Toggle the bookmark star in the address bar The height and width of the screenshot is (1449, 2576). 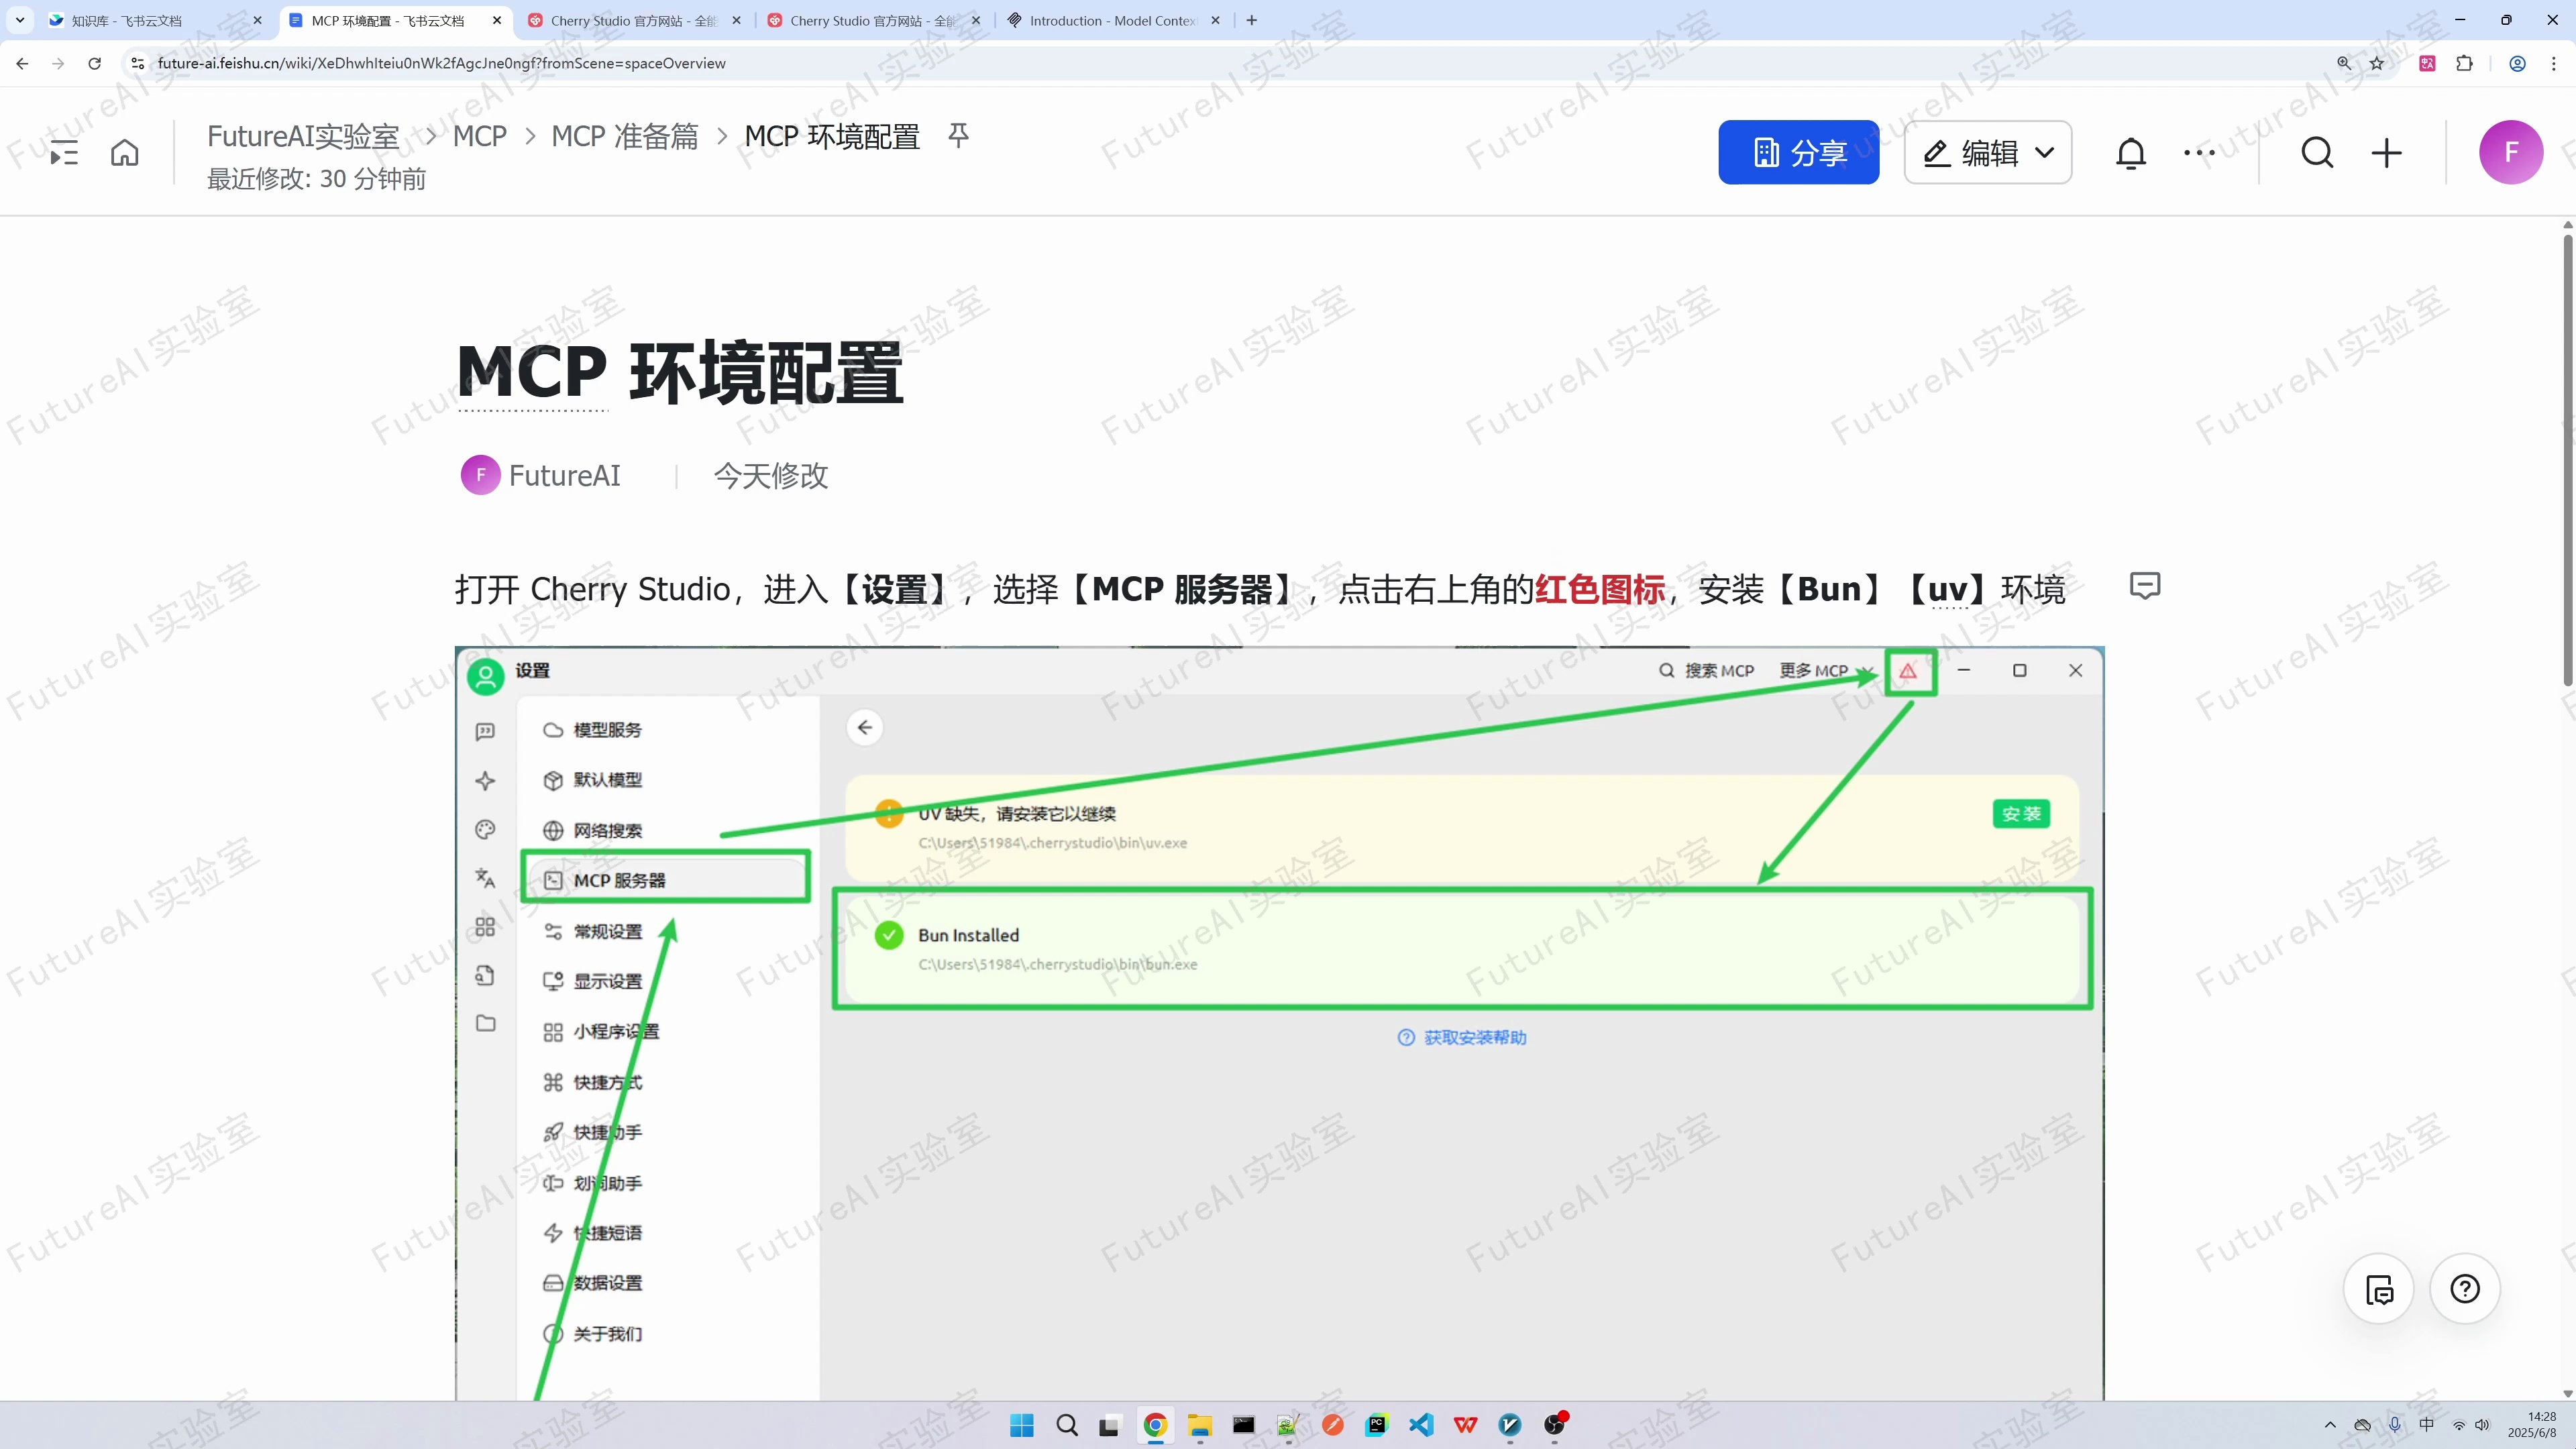(x=2378, y=63)
